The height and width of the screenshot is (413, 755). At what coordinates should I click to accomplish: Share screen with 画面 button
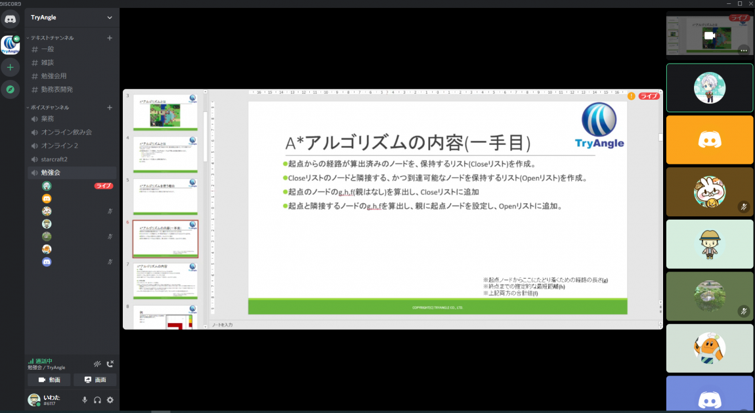tap(95, 380)
